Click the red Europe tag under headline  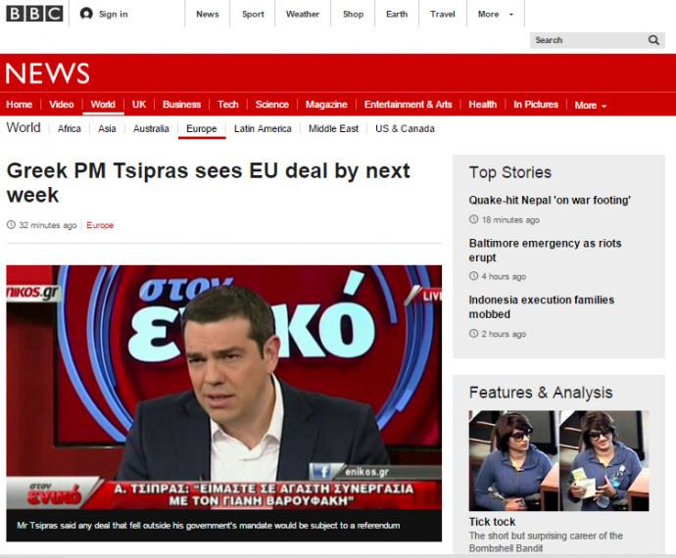tap(100, 225)
